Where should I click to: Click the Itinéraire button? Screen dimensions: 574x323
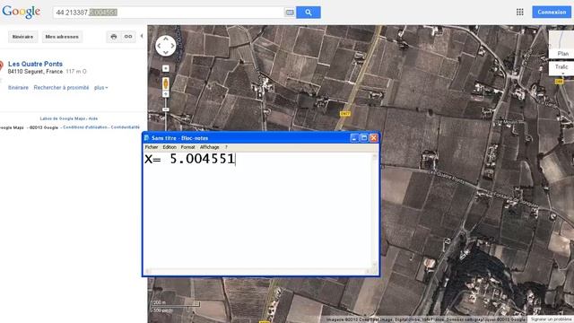22,37
